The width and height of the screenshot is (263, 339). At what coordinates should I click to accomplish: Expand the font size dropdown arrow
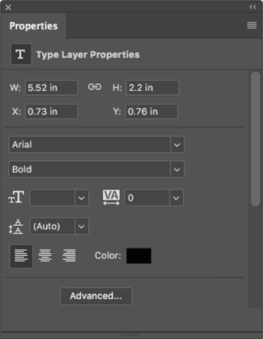click(x=82, y=198)
